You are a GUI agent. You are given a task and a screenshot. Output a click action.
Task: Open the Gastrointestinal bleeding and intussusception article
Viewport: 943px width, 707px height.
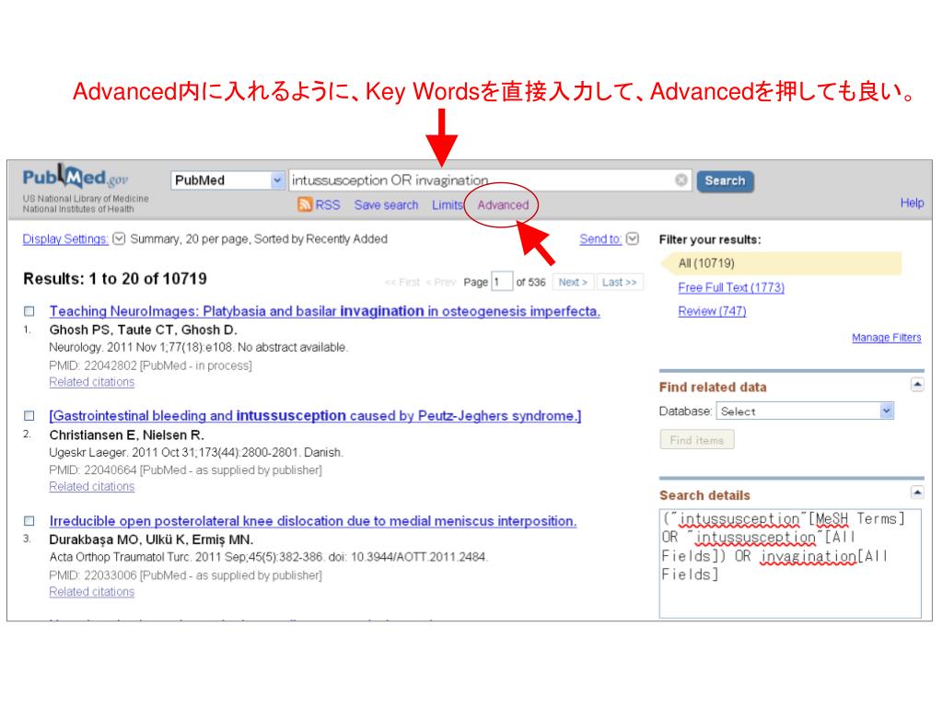(315, 416)
